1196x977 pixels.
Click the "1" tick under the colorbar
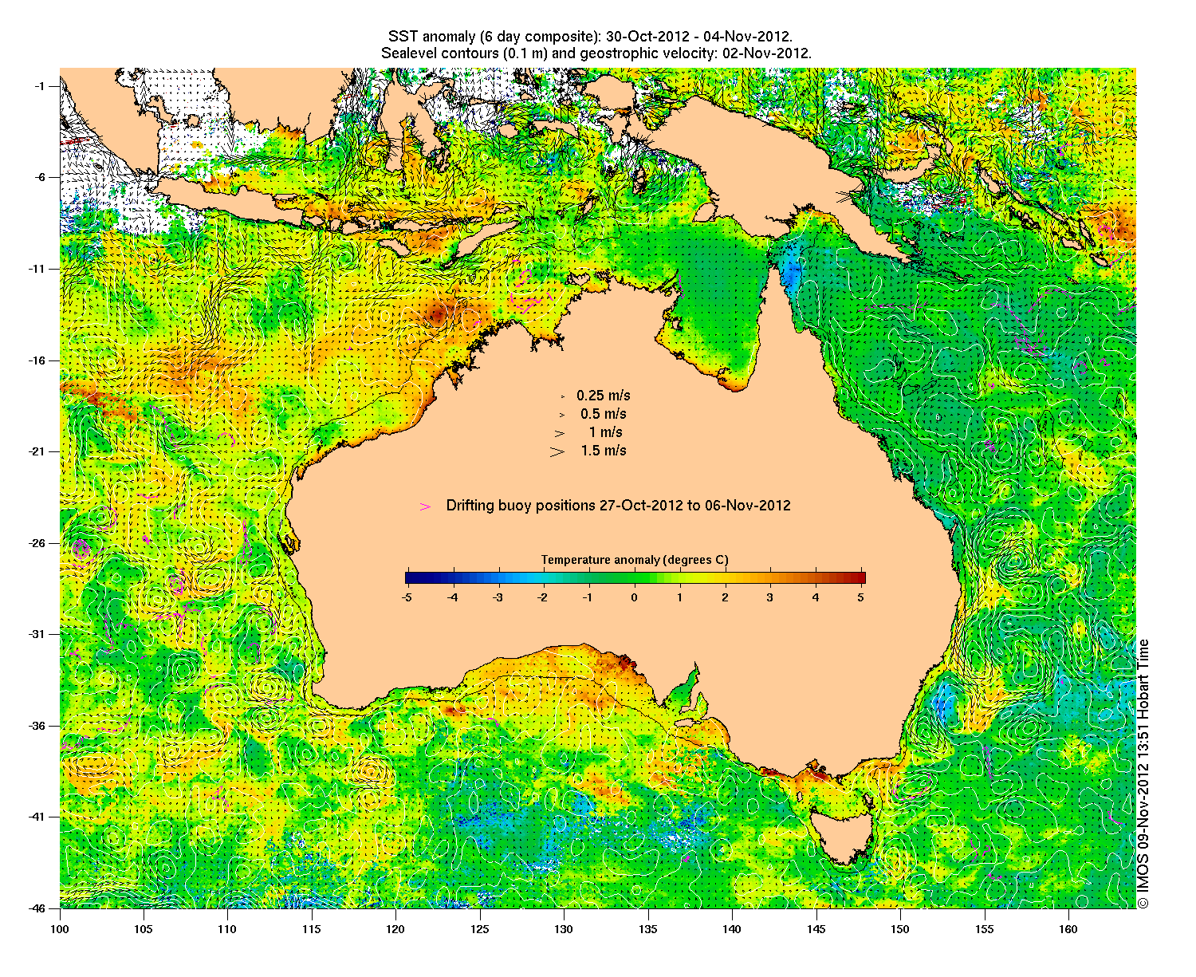point(680,597)
